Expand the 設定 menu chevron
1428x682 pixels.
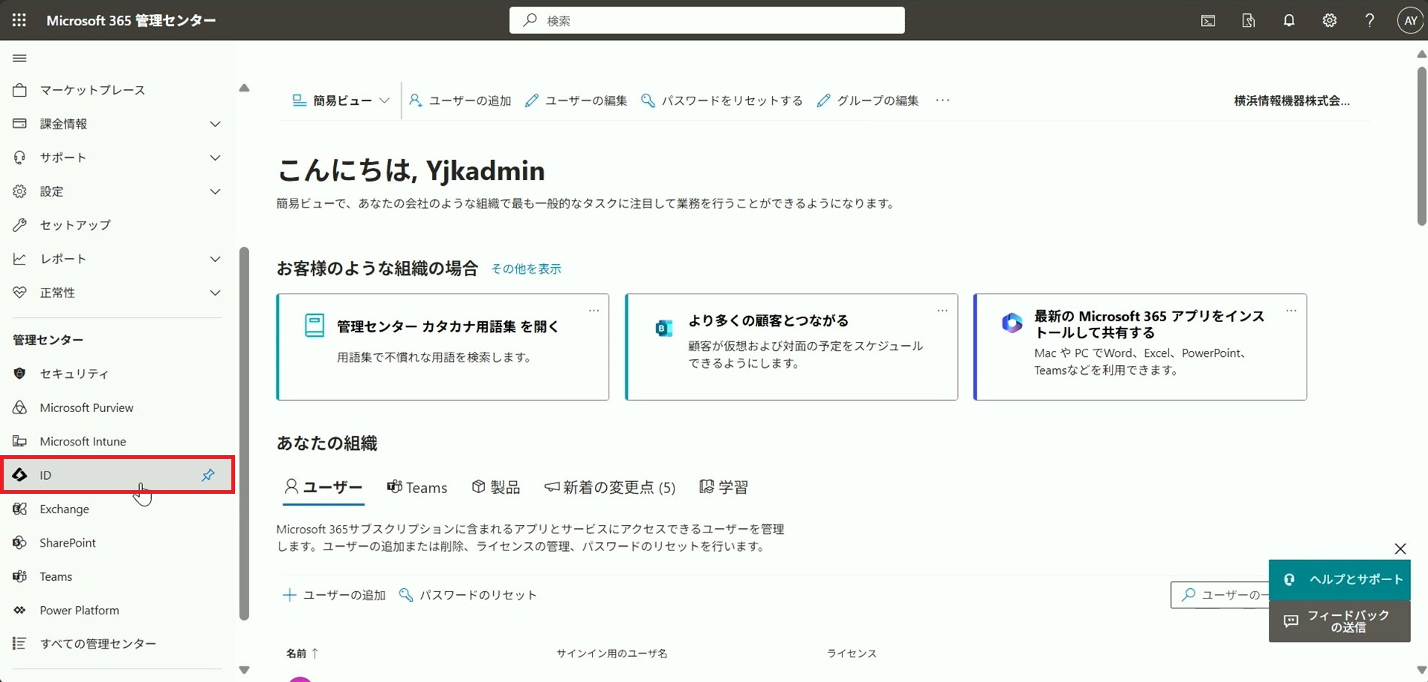215,192
